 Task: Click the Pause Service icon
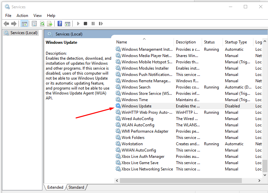tap(93, 24)
